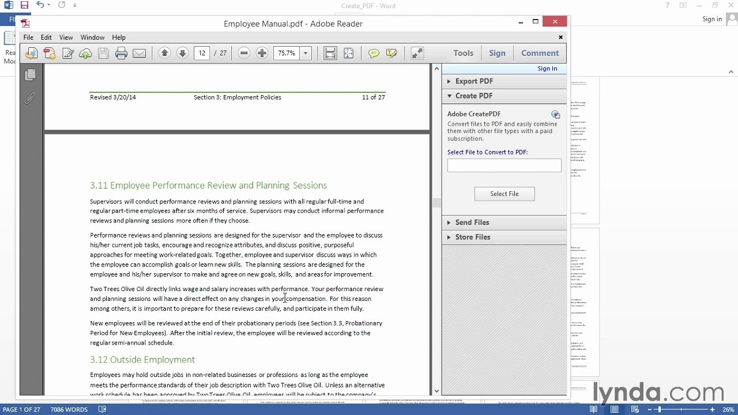Go to previous page with up arrow
Viewport: 738px width, 415px height.
pos(164,53)
